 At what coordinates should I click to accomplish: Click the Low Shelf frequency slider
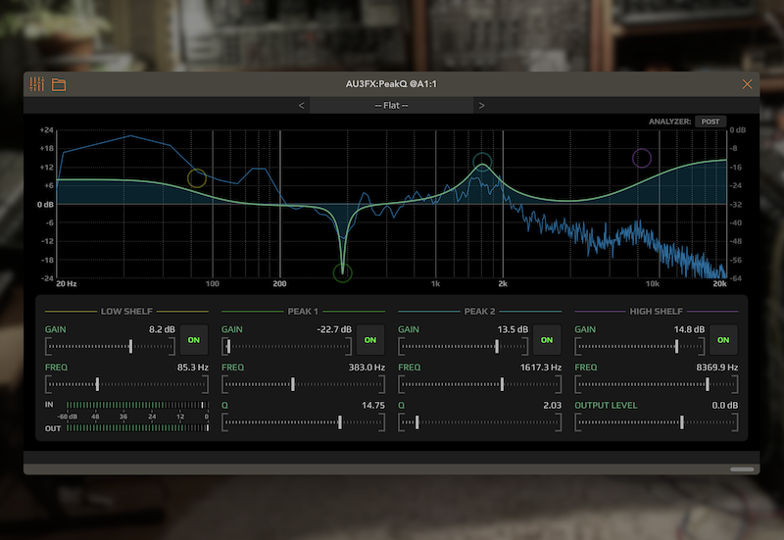pyautogui.click(x=126, y=384)
